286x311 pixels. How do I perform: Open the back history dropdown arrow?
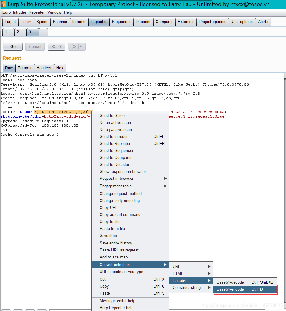[61, 46]
